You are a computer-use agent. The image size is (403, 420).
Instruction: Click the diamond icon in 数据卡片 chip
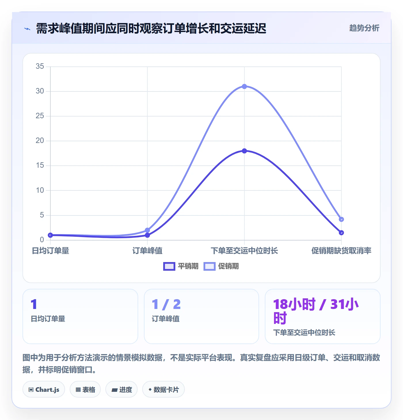point(150,390)
